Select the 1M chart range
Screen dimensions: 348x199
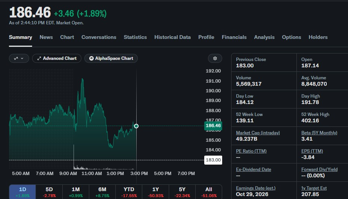76,192
